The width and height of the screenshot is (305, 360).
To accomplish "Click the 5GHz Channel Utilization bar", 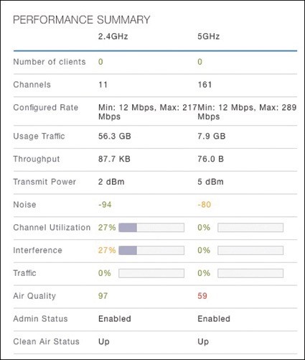I will tap(250, 228).
